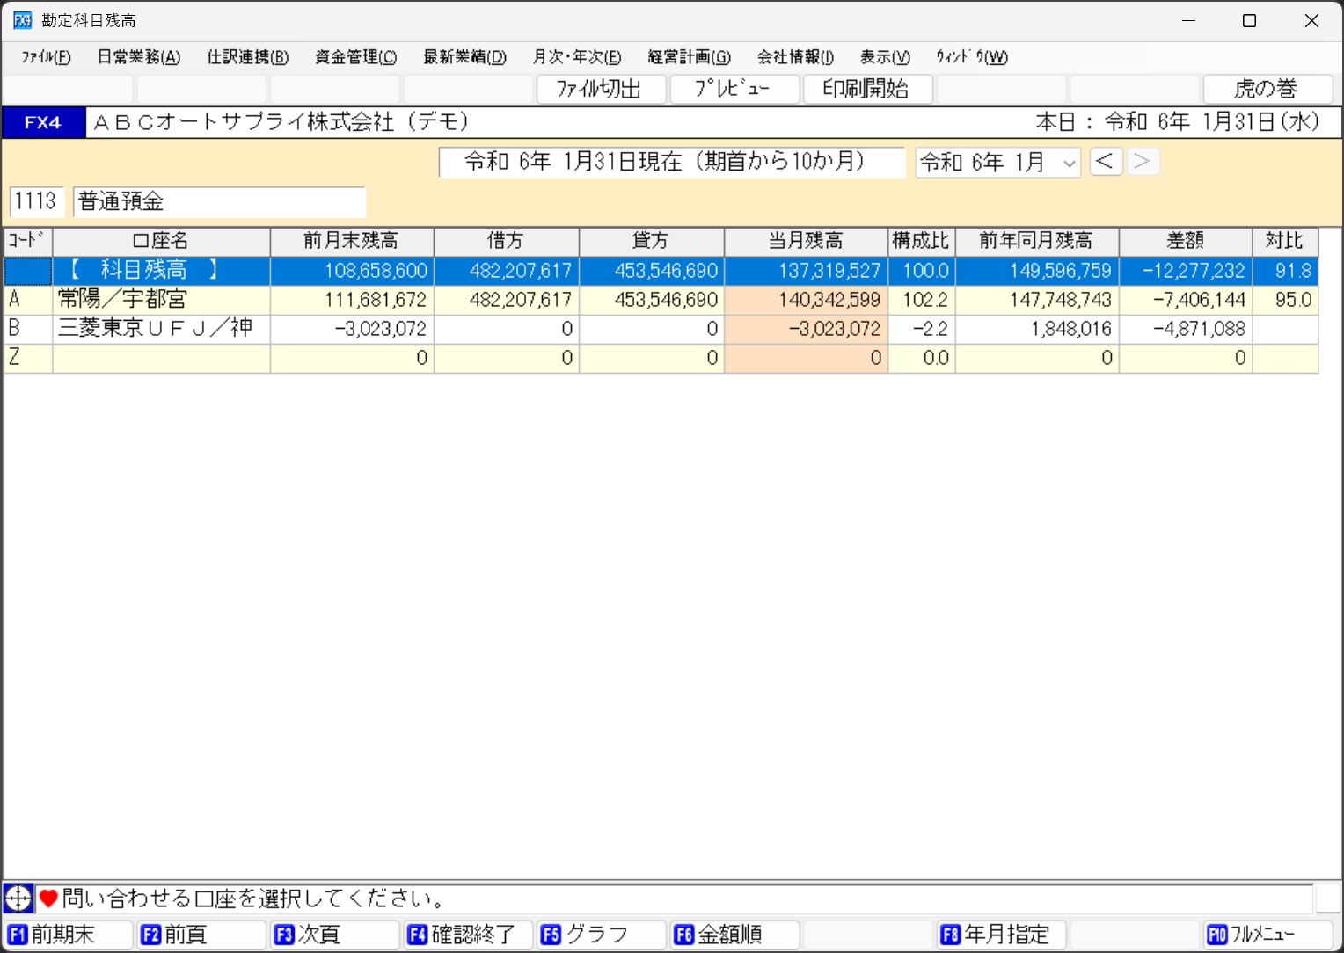Click the crosshair target icon in status bar
Screen dimensions: 1344x953
point(18,898)
